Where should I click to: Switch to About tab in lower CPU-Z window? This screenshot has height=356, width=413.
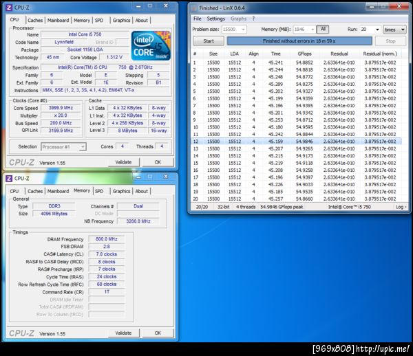141,191
